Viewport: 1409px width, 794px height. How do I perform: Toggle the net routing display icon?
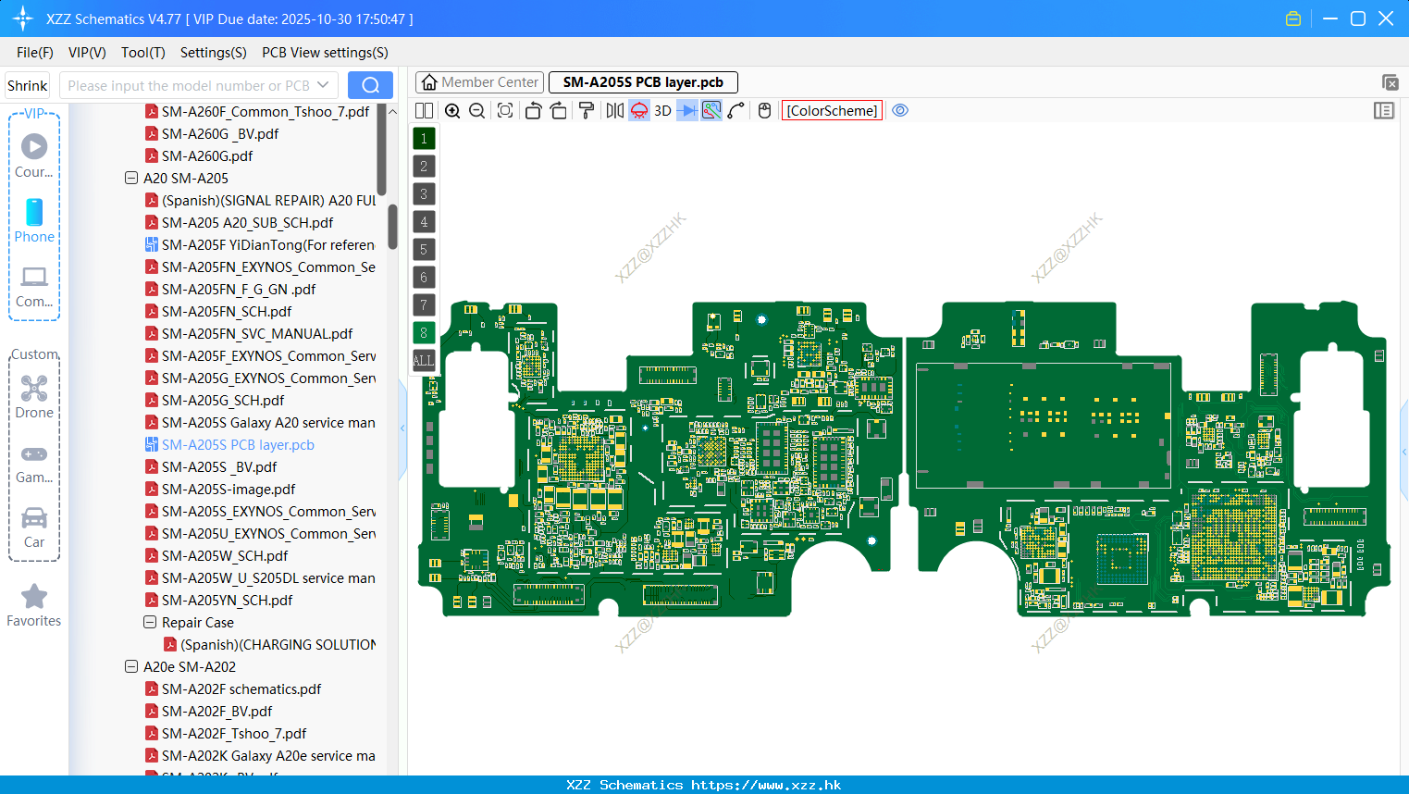click(711, 111)
